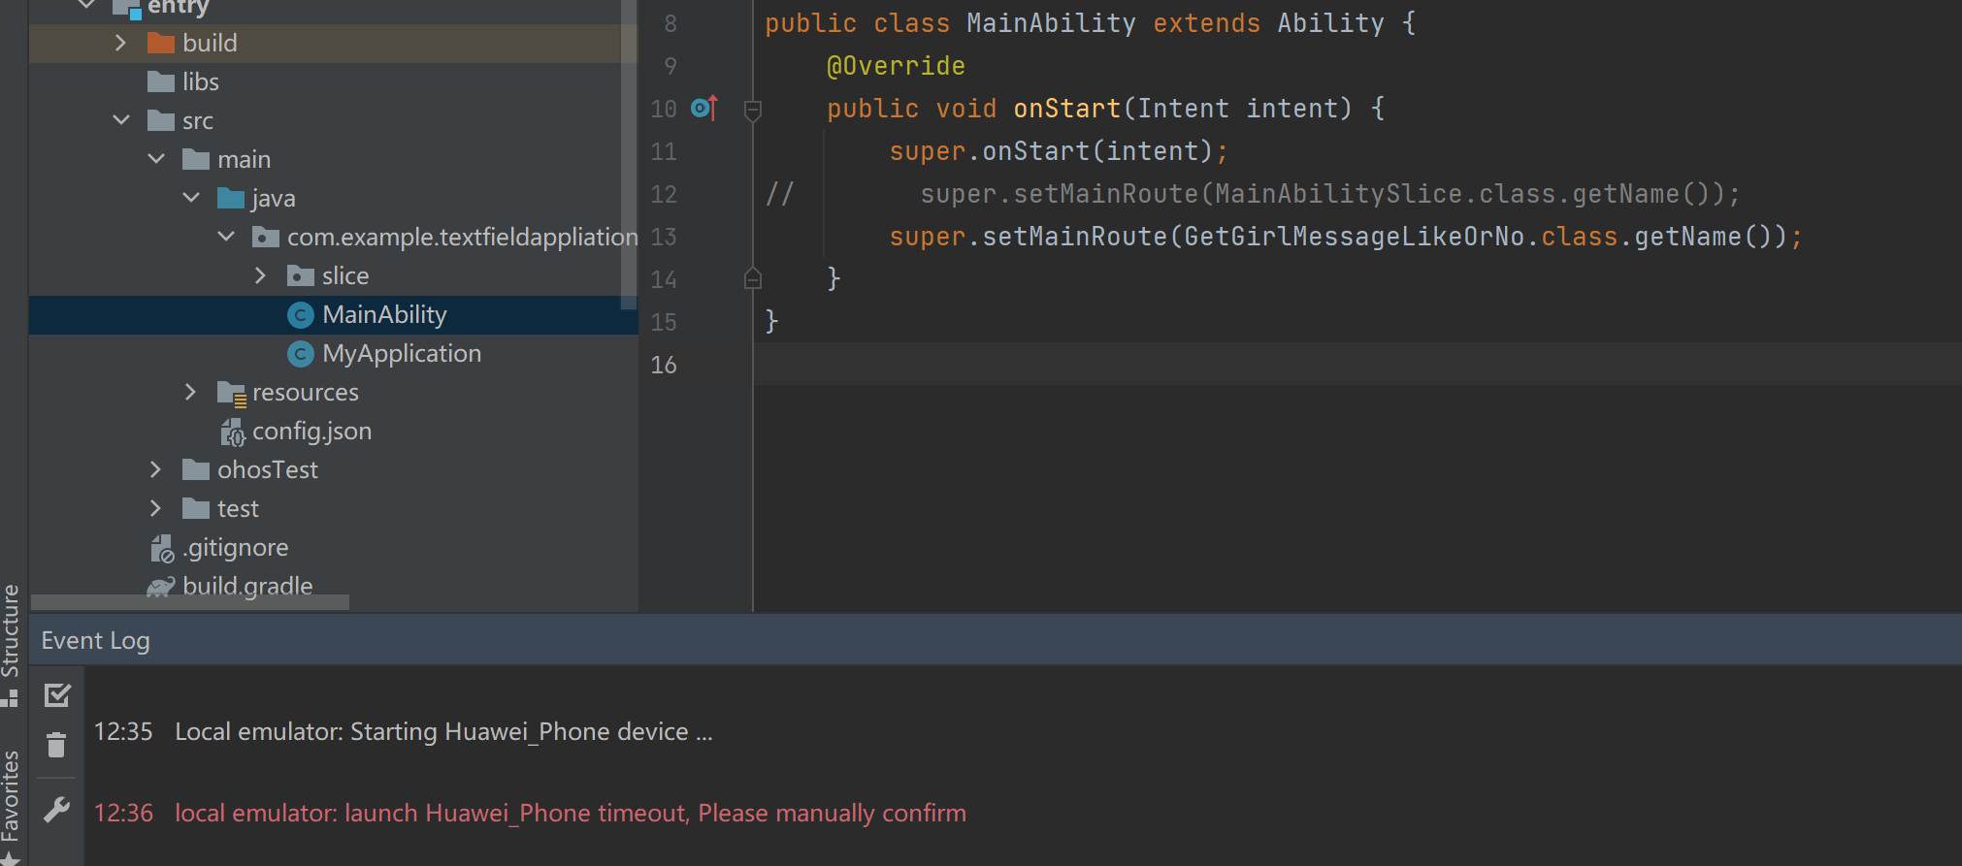Click the commented MainAbilitySlice text
This screenshot has height=866, width=1962.
click(1339, 194)
